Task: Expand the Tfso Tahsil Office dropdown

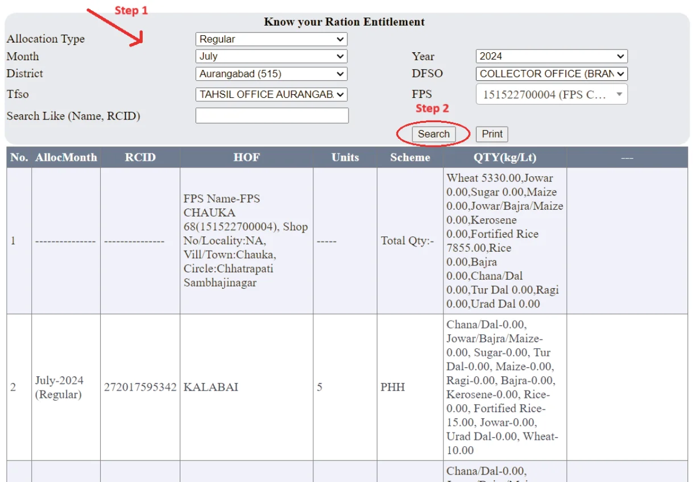Action: tap(271, 94)
